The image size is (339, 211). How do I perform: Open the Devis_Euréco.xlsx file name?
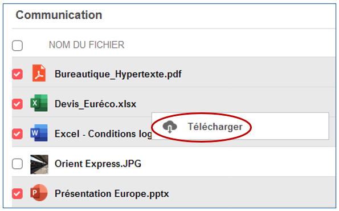click(95, 104)
